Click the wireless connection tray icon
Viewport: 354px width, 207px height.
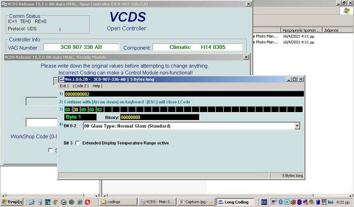coord(274,202)
